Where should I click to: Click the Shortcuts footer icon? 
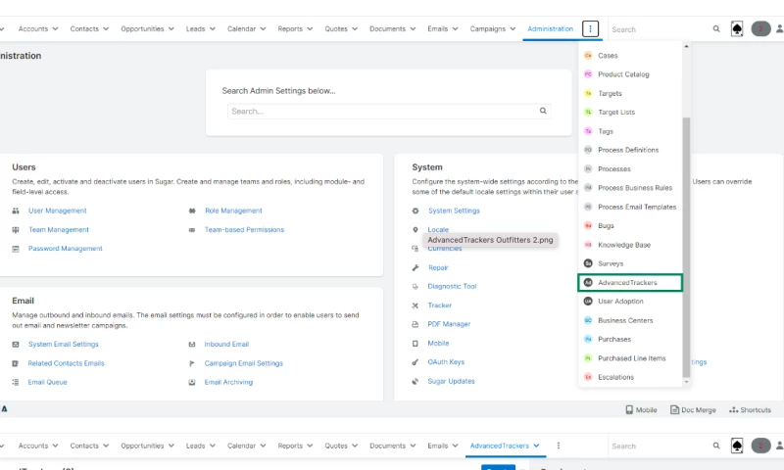click(x=733, y=409)
